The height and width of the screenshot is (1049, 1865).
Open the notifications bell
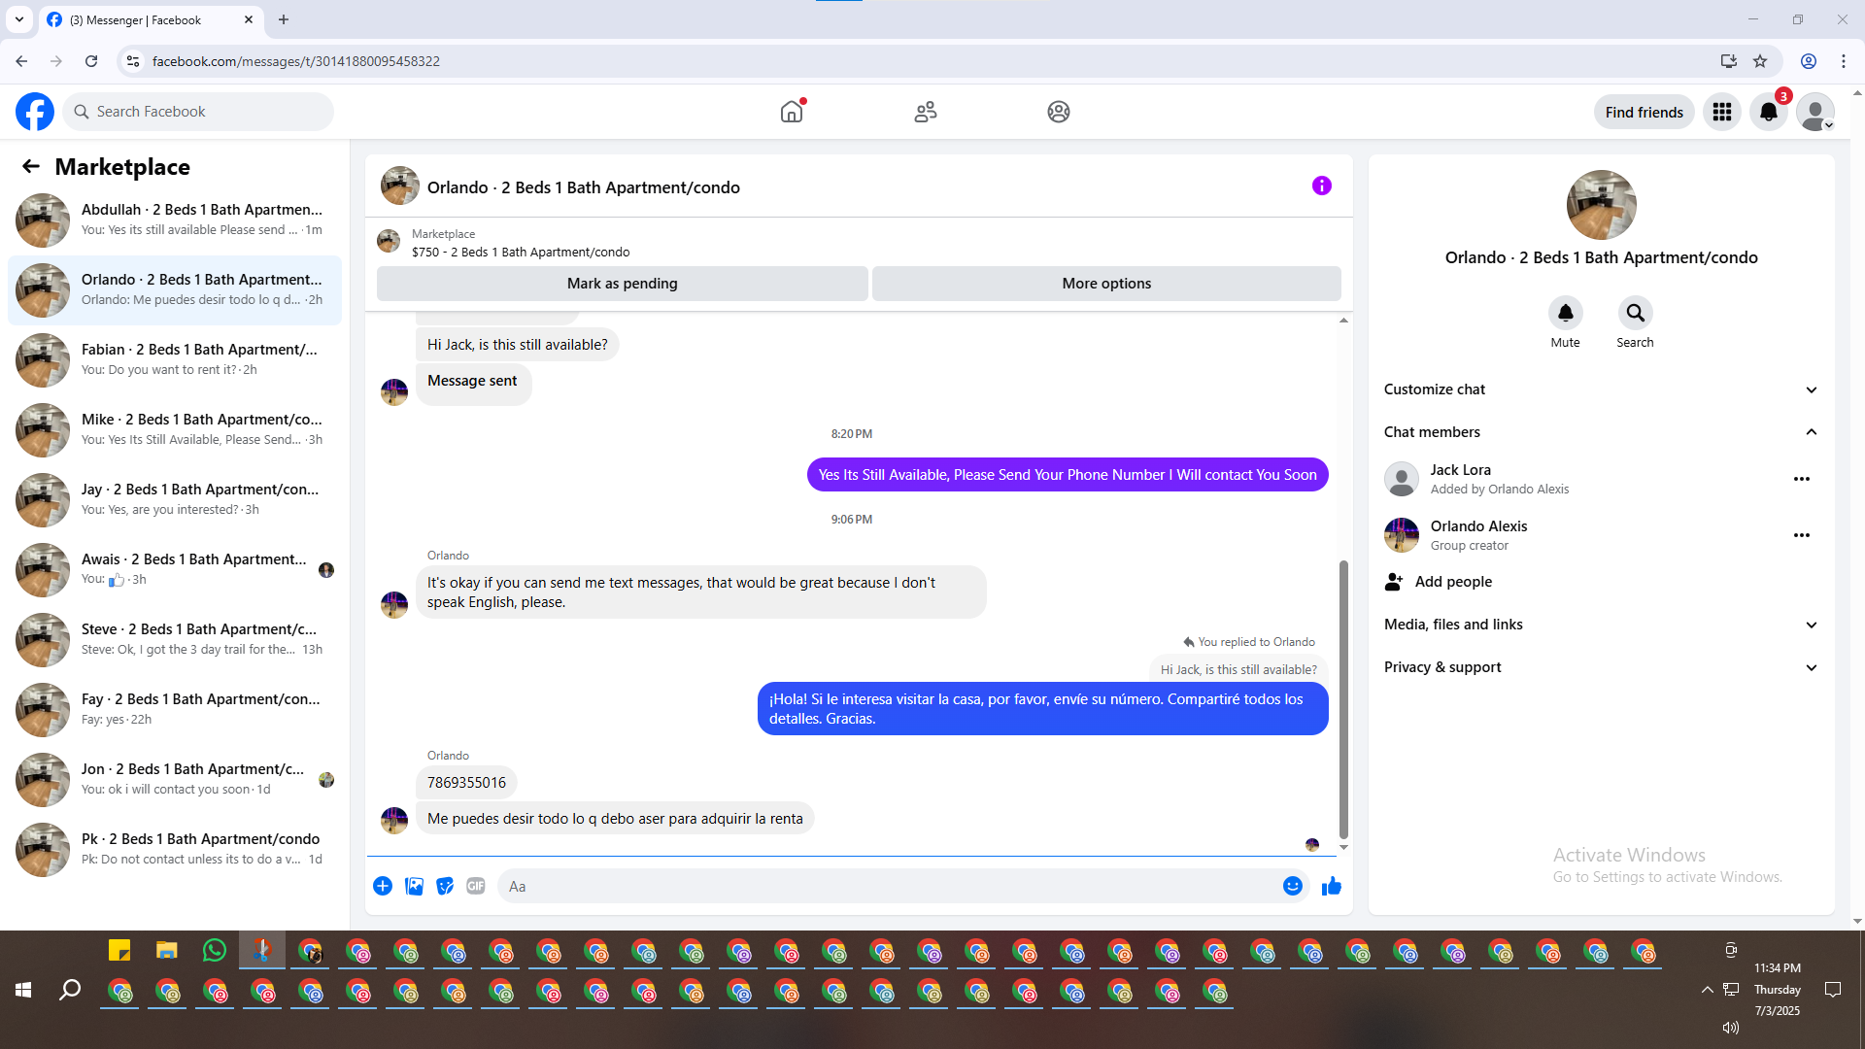(1768, 112)
